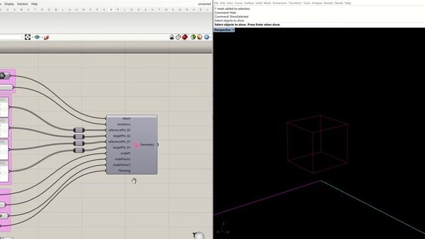425x239 pixels.
Task: Click the referencePts_01 input parameter
Action: click(x=120, y=141)
